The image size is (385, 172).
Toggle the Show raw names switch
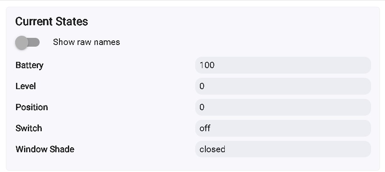(x=27, y=42)
